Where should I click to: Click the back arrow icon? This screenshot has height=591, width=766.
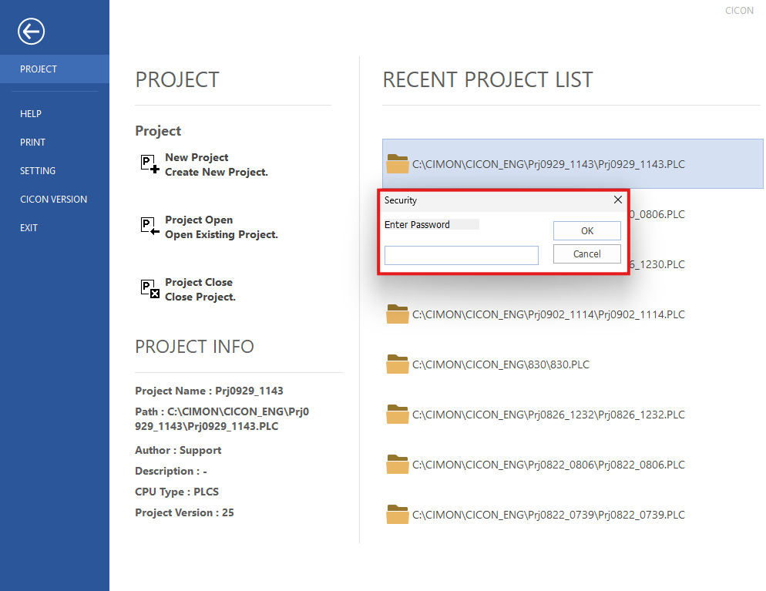[x=32, y=32]
